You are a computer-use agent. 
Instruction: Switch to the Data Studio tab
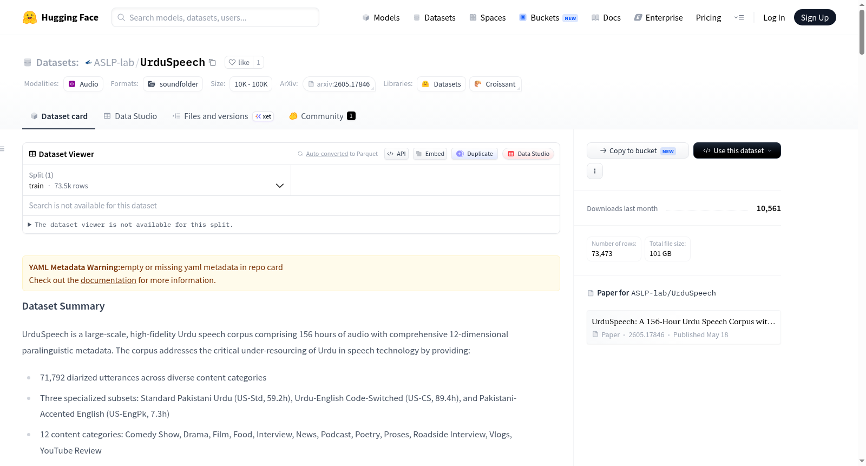130,116
